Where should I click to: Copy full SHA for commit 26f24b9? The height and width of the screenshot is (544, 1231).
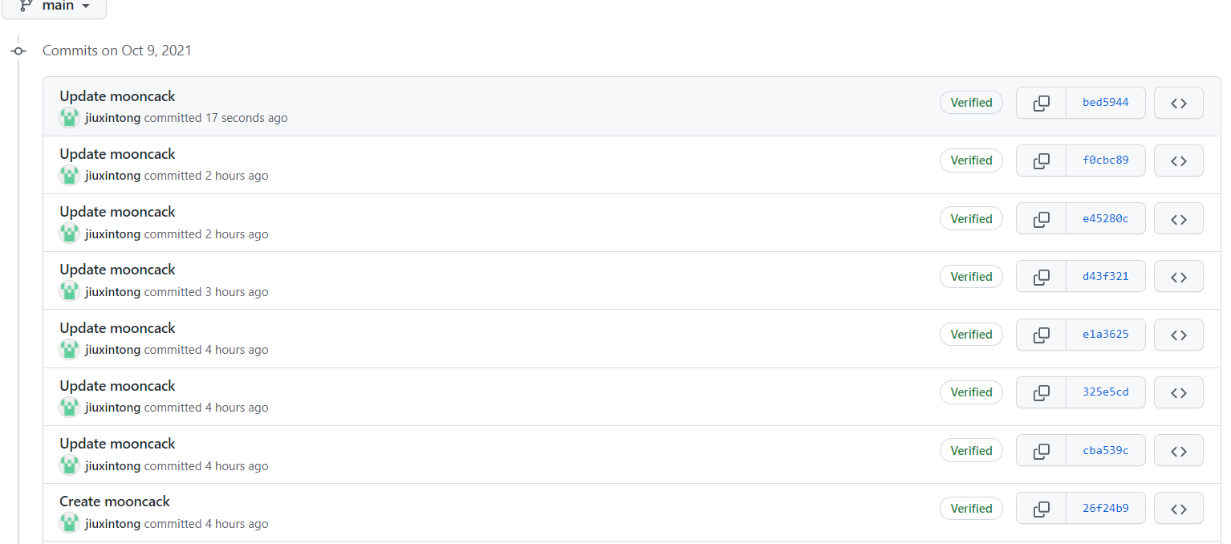click(1041, 509)
